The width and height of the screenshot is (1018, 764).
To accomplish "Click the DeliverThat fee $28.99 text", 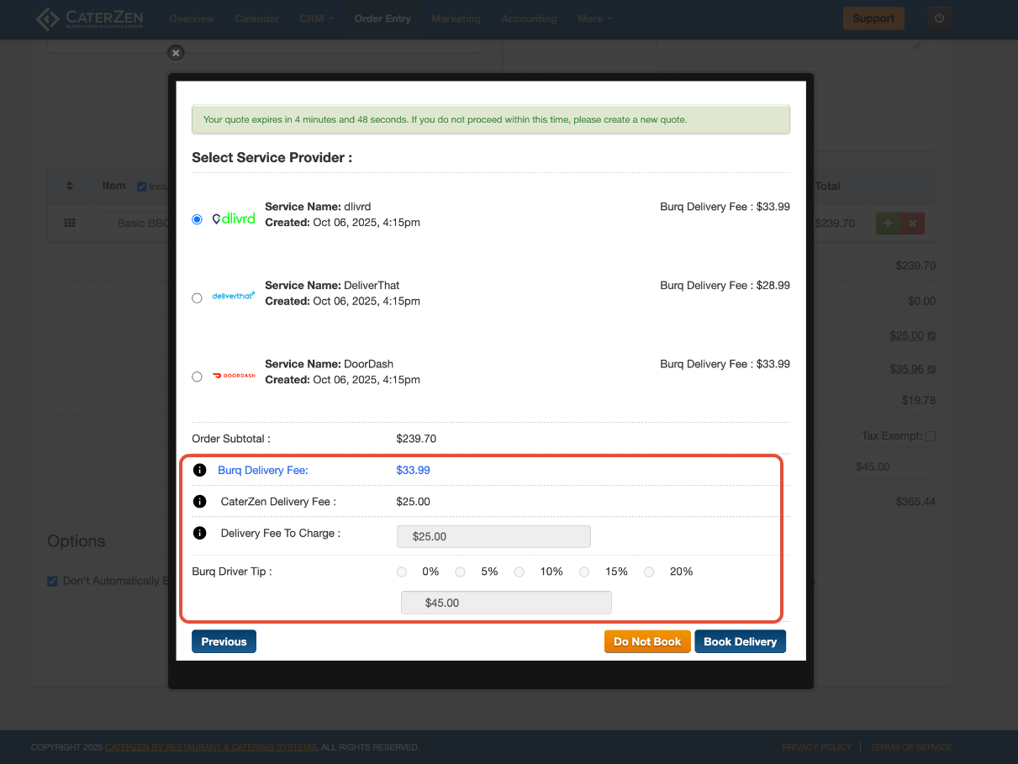I will (x=725, y=286).
